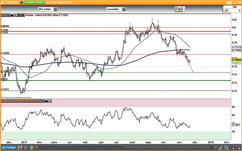
Task: Click the blue 0,77410 moving average tag
Action: [236, 47]
